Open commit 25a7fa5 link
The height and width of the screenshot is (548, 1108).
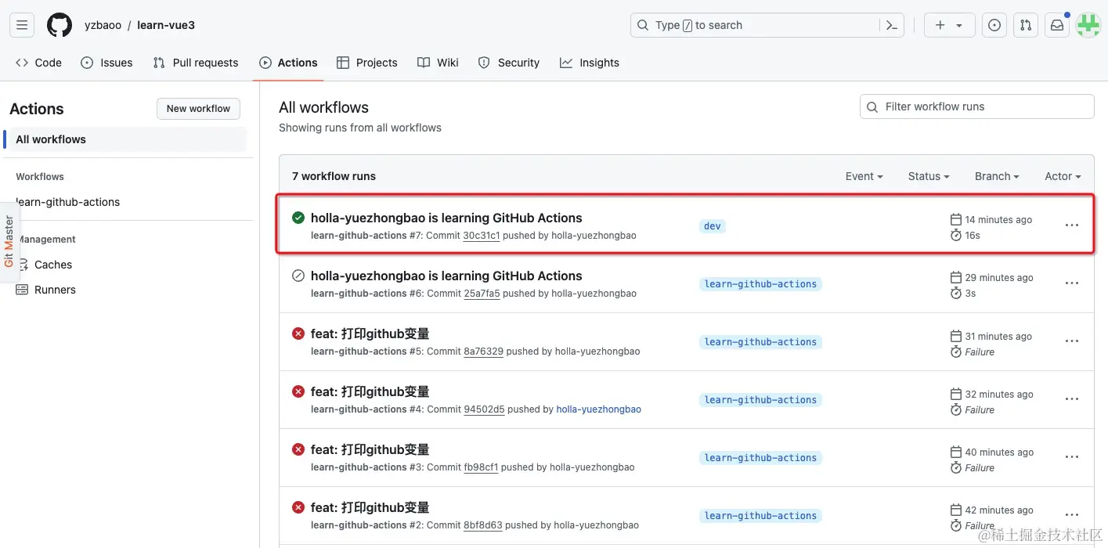[x=481, y=294]
